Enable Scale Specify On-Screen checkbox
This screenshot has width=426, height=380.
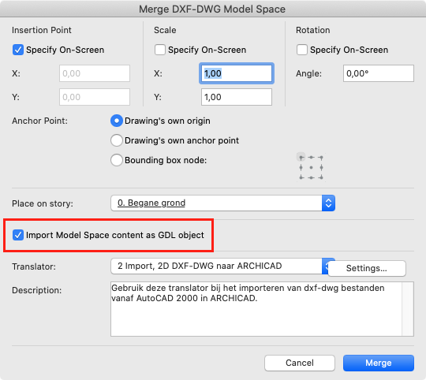[159, 50]
